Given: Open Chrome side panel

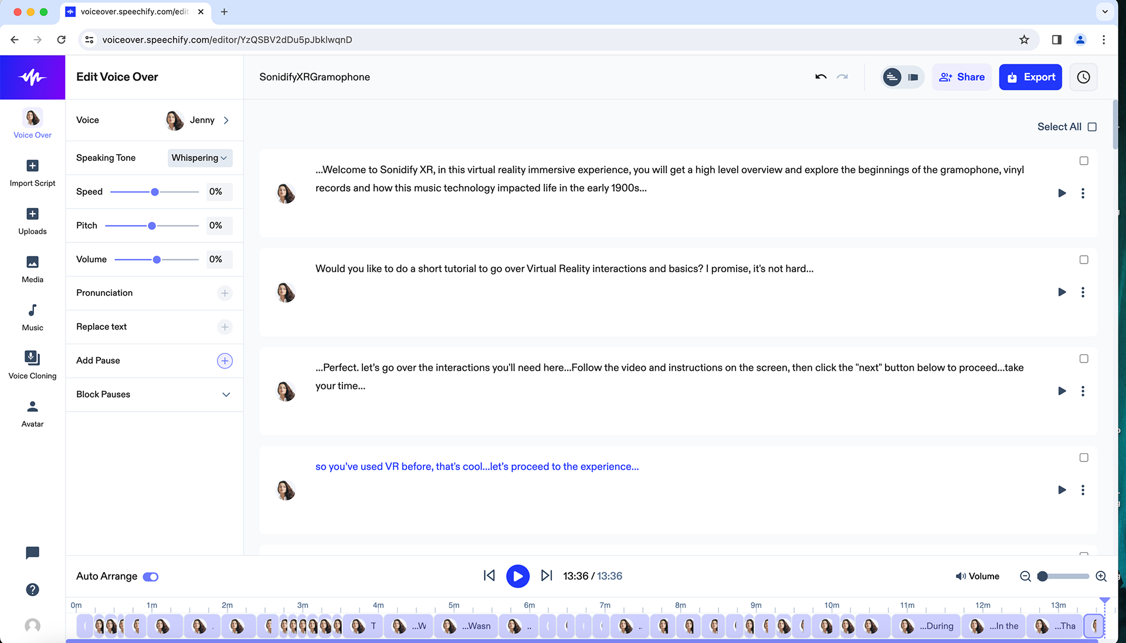Looking at the screenshot, I should [x=1056, y=40].
